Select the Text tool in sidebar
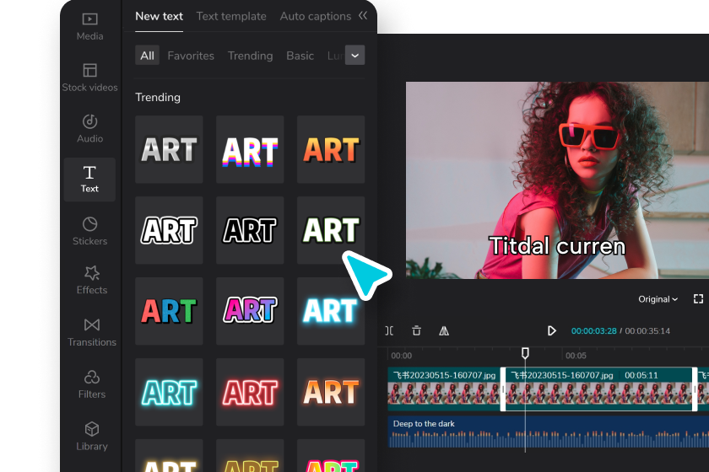This screenshot has width=709, height=472. tap(89, 180)
